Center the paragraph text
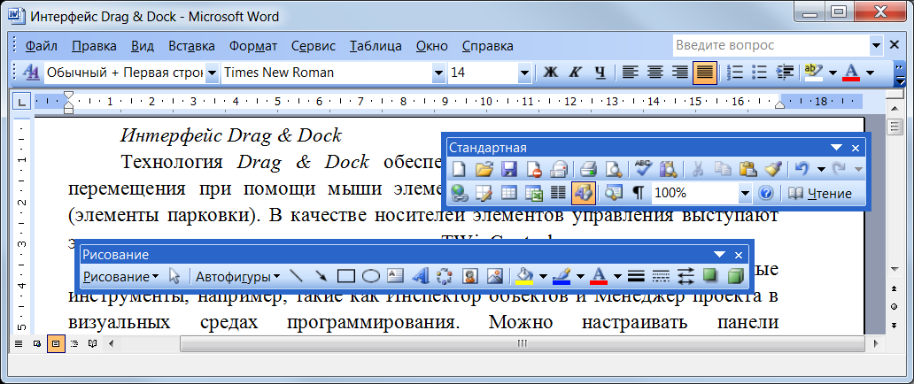914x384 pixels. click(655, 73)
